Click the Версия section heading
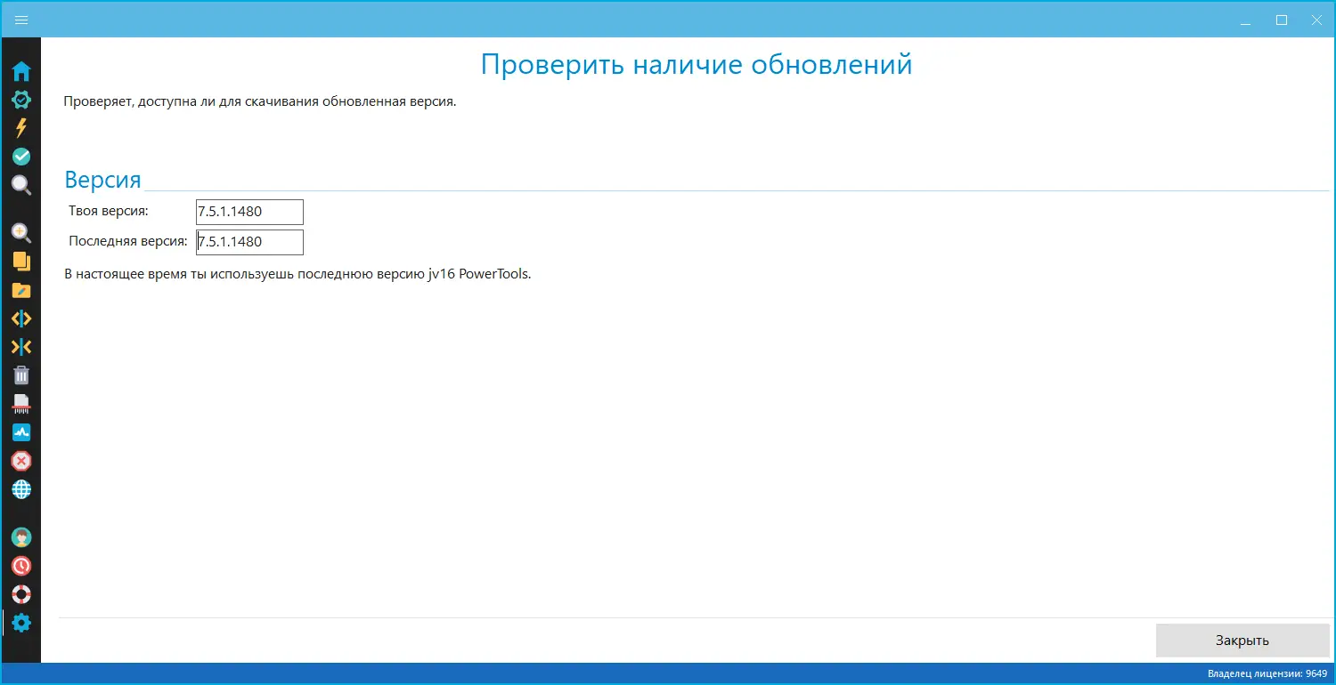This screenshot has width=1336, height=685. click(x=103, y=180)
